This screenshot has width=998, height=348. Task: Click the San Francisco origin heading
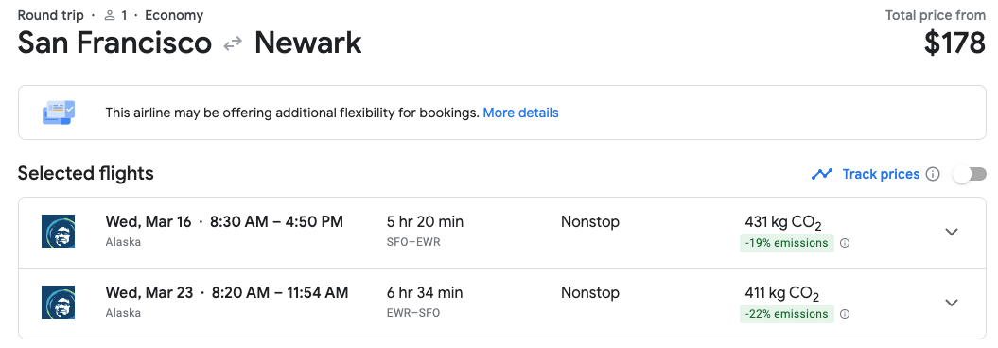(x=114, y=43)
